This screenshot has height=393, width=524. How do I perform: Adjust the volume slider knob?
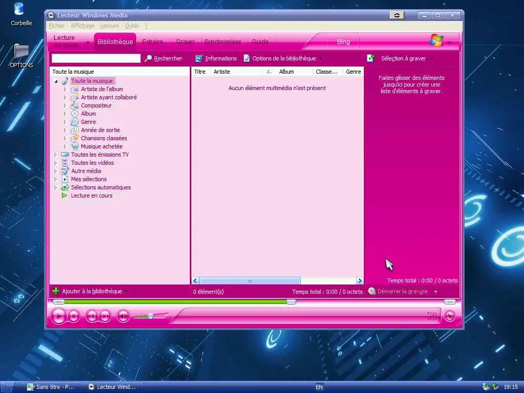coord(150,316)
